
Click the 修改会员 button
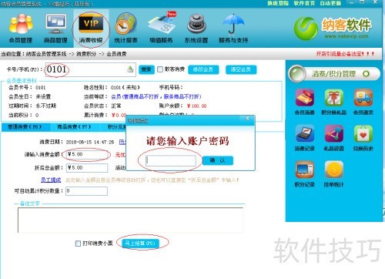[x=203, y=69]
